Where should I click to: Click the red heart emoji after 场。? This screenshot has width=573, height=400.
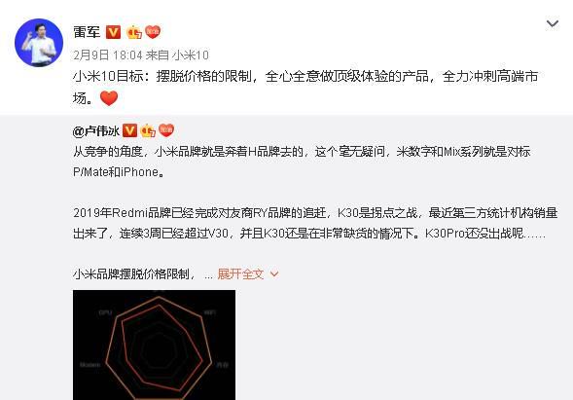click(x=109, y=98)
